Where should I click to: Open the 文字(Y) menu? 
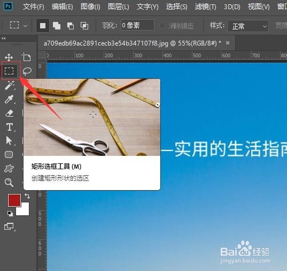click(x=148, y=7)
